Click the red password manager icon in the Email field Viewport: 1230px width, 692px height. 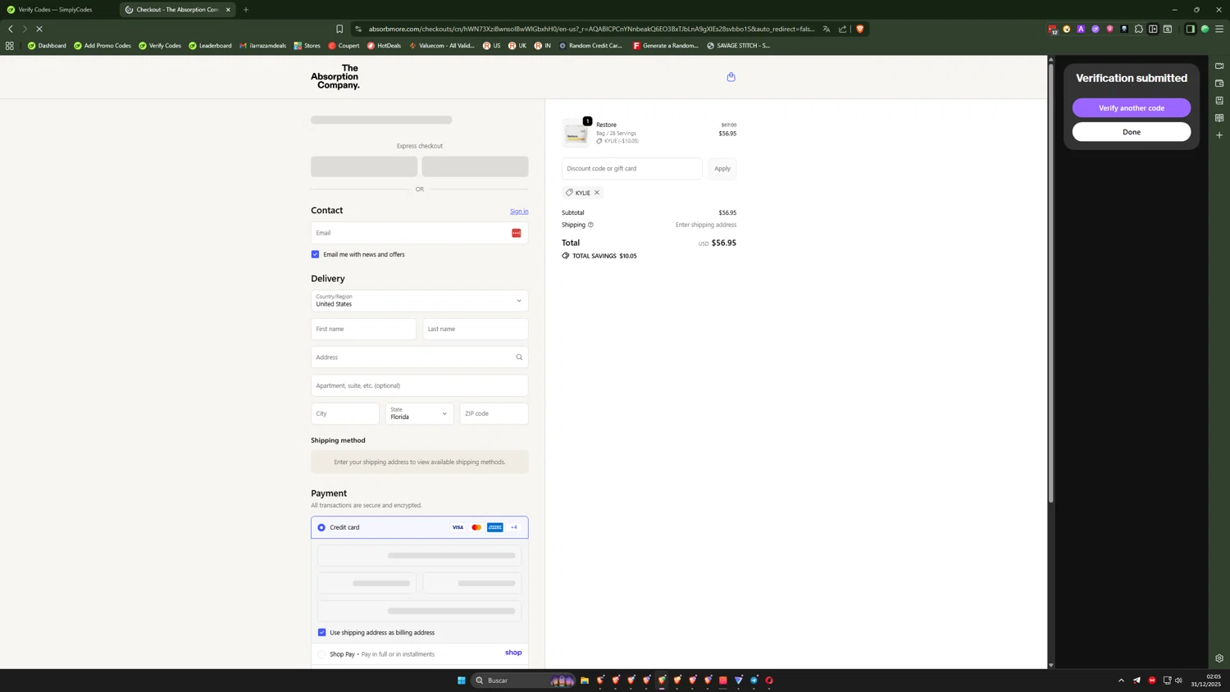(516, 233)
